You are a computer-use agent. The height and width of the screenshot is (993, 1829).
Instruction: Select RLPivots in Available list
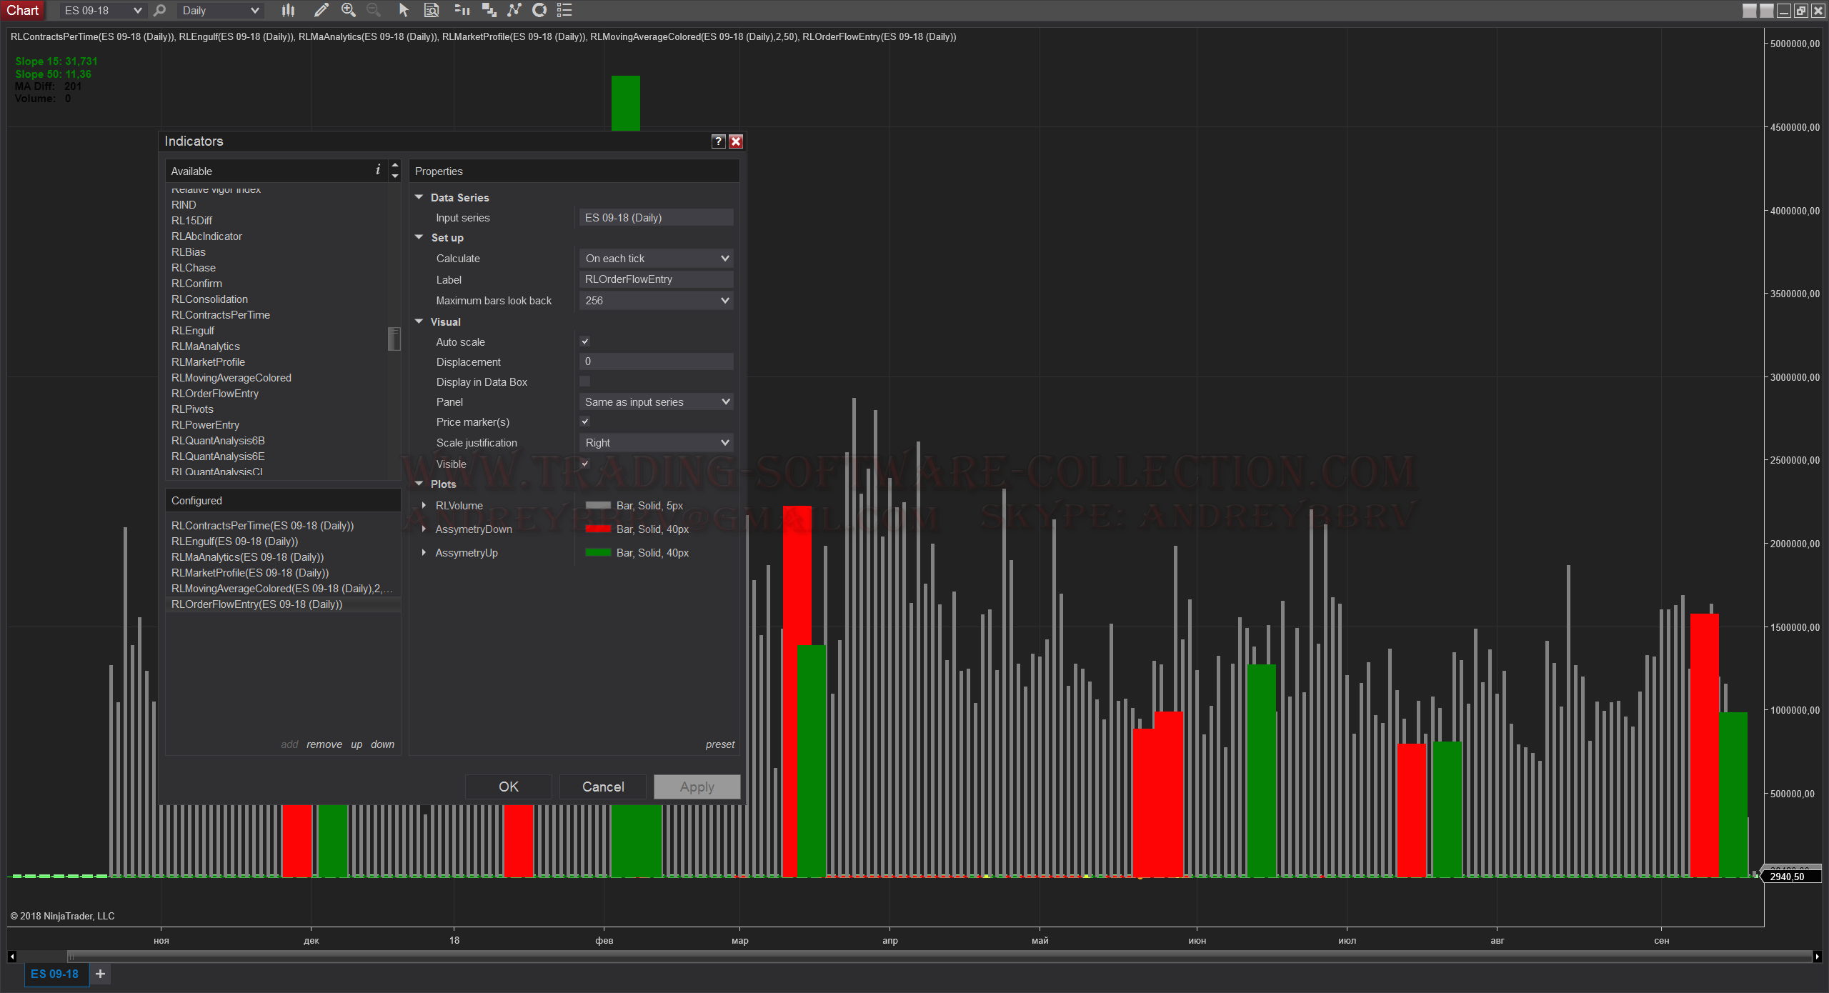tap(192, 409)
